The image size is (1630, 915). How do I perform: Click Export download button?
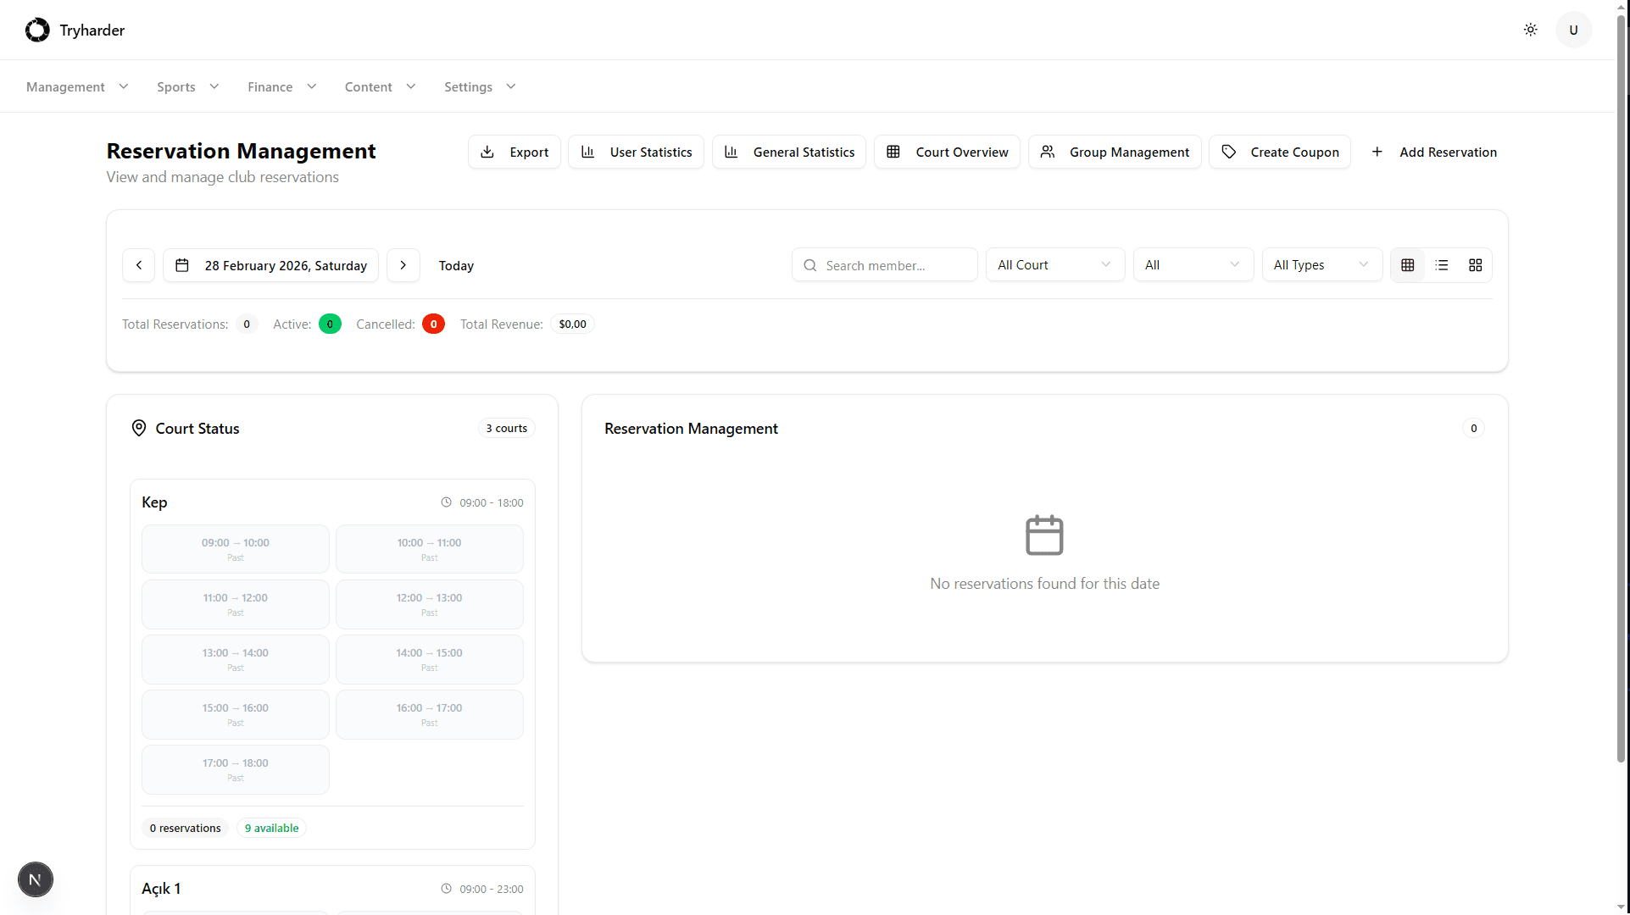[x=515, y=152]
